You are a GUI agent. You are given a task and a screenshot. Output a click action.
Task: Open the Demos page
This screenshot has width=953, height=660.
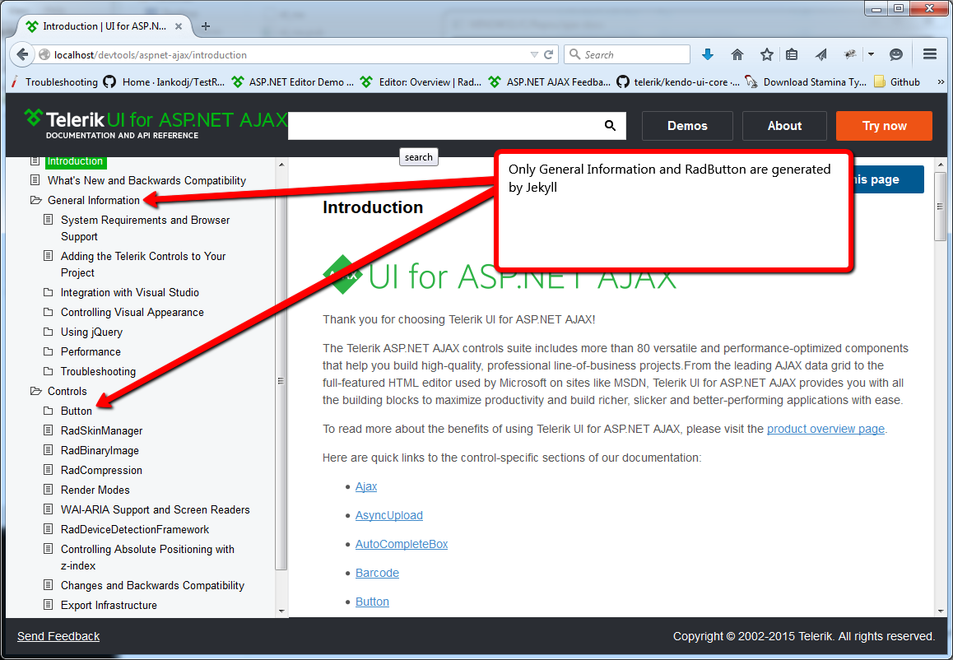[687, 126]
